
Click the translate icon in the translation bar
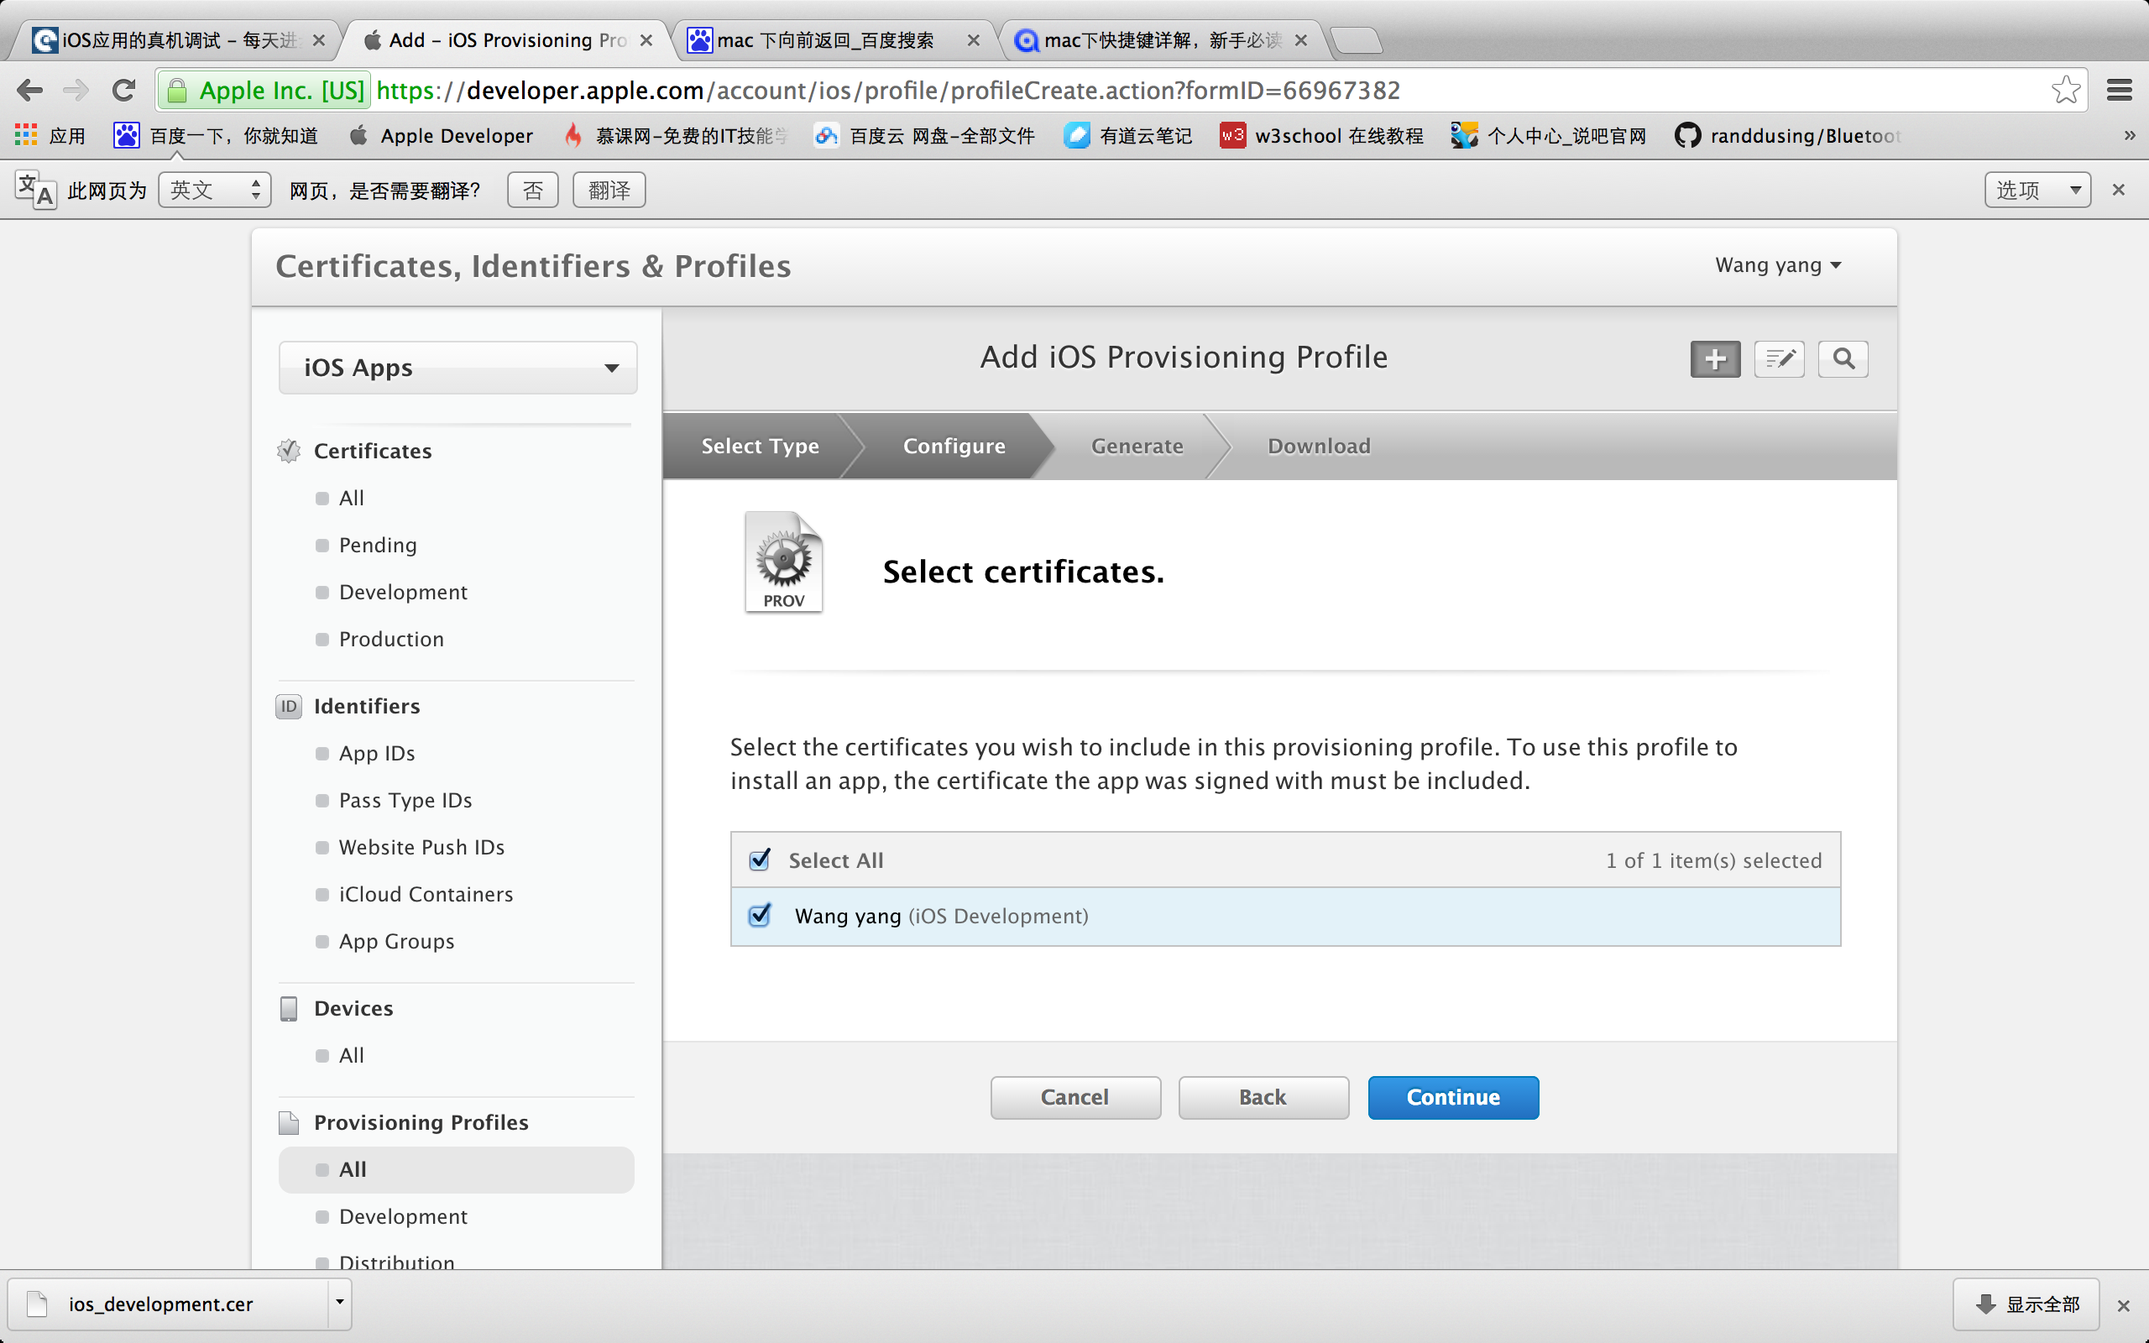[x=35, y=189]
